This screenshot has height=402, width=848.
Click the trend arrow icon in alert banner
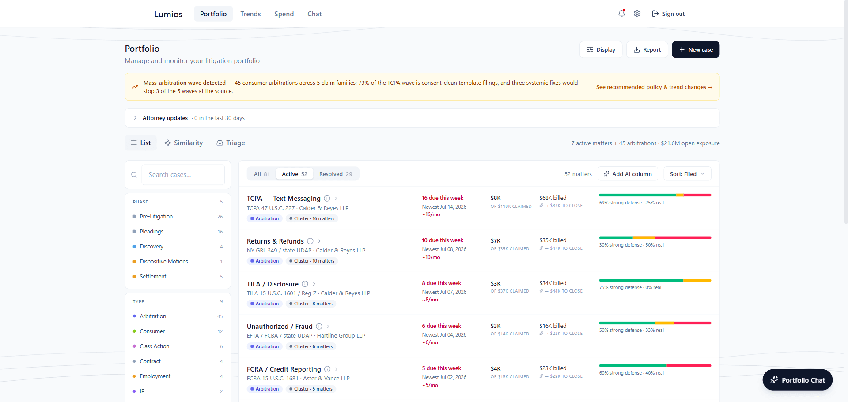pyautogui.click(x=135, y=87)
